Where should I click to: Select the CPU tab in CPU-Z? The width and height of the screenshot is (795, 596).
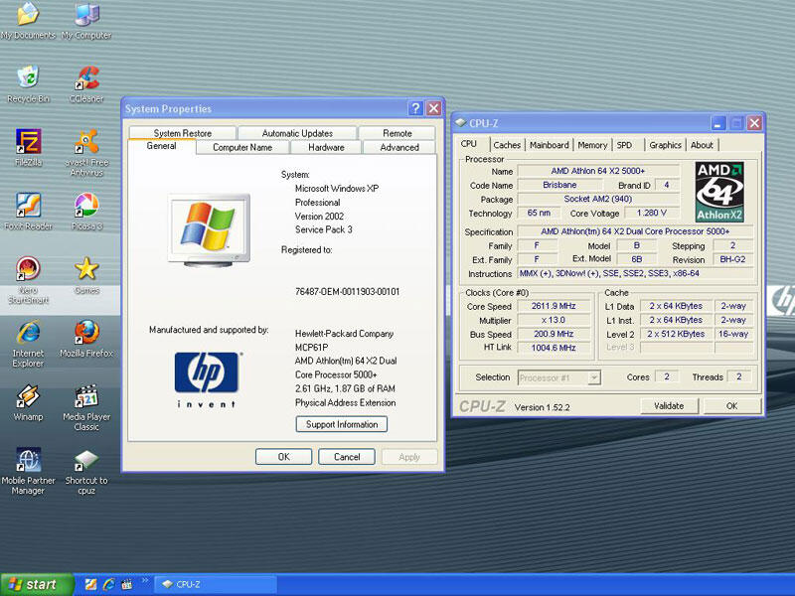click(469, 144)
